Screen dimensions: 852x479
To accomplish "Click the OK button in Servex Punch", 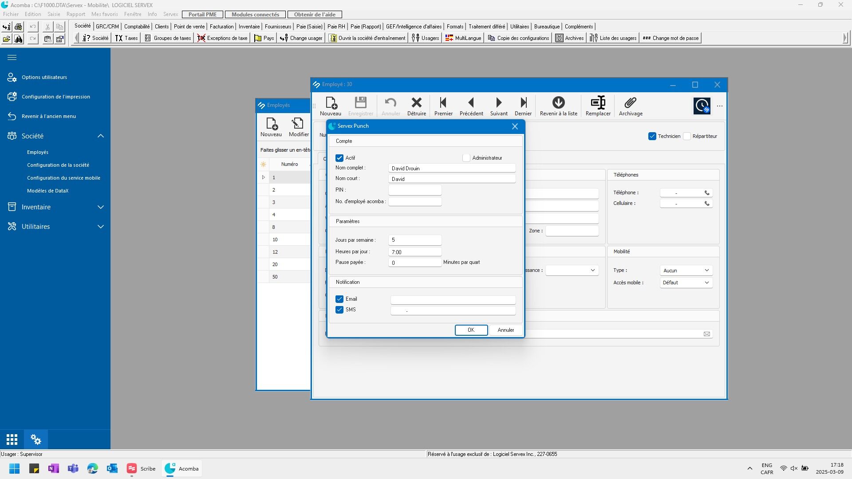I will [x=471, y=330].
